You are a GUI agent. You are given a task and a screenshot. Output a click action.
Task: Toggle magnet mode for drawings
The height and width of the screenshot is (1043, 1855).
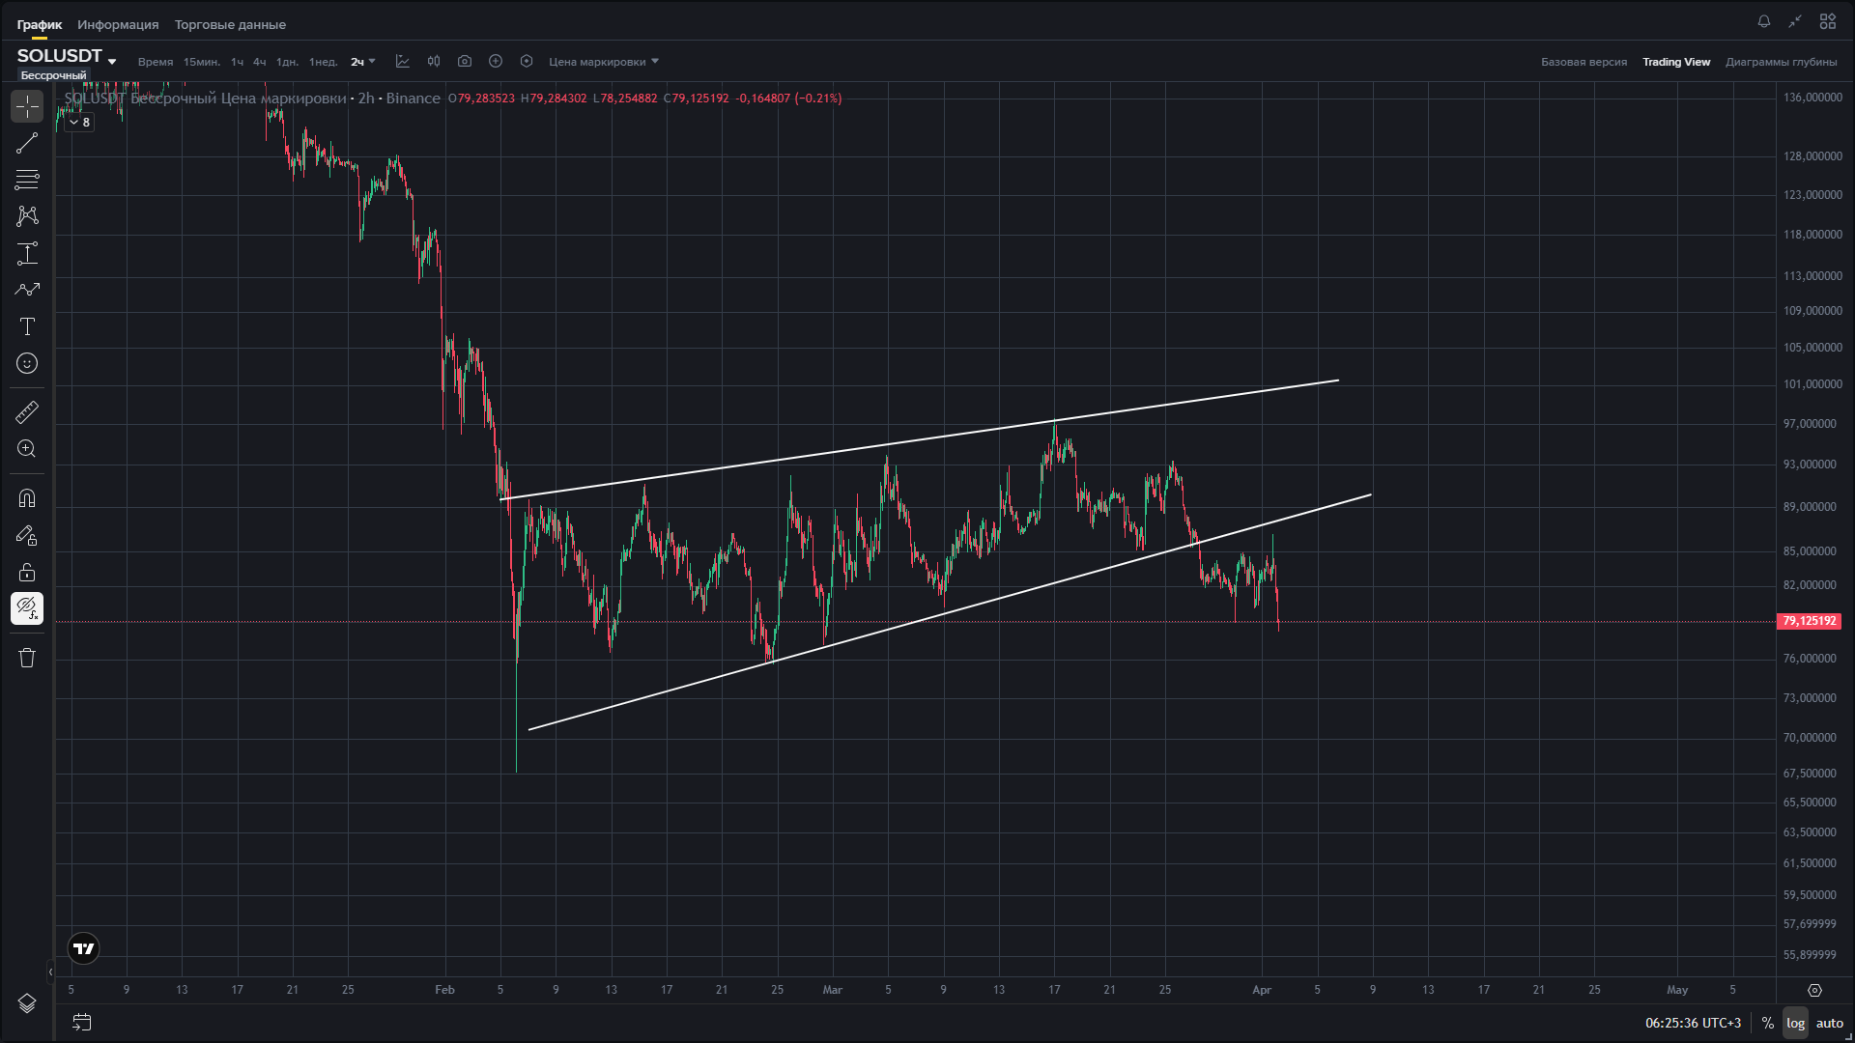[x=27, y=498]
